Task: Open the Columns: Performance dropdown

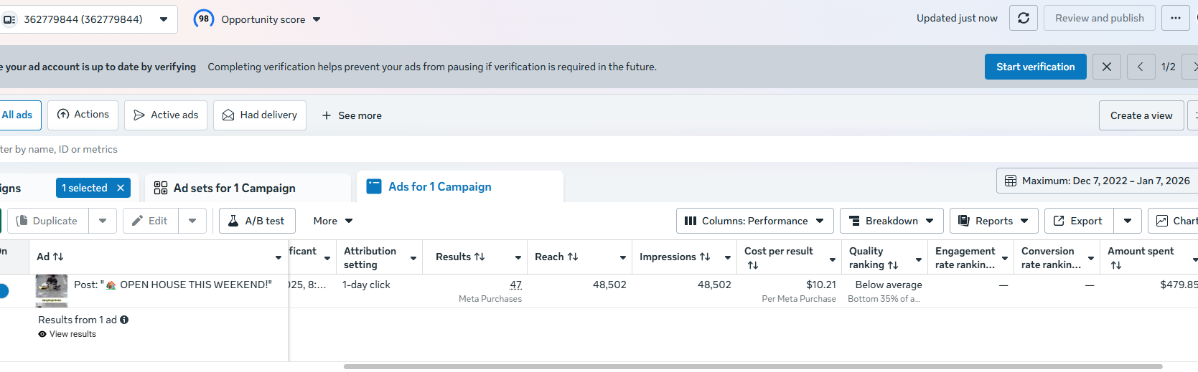Action: pyautogui.click(x=754, y=221)
